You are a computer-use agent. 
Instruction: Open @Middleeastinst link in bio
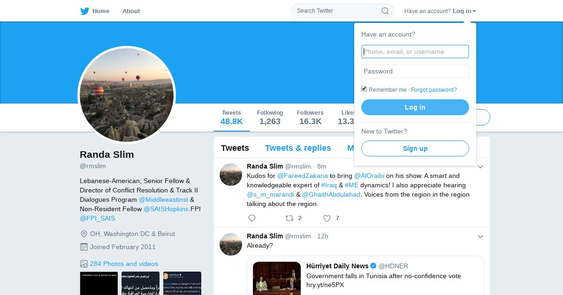(163, 199)
